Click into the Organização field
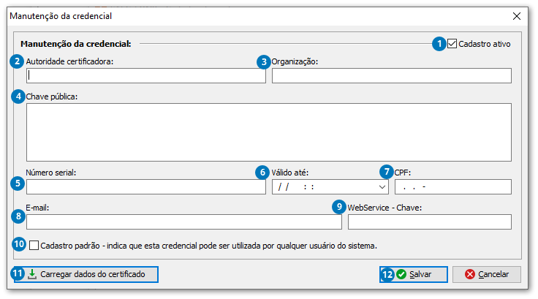538x299 pixels. click(x=391, y=75)
